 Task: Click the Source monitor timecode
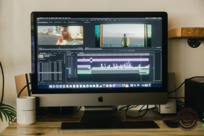coord(40,48)
